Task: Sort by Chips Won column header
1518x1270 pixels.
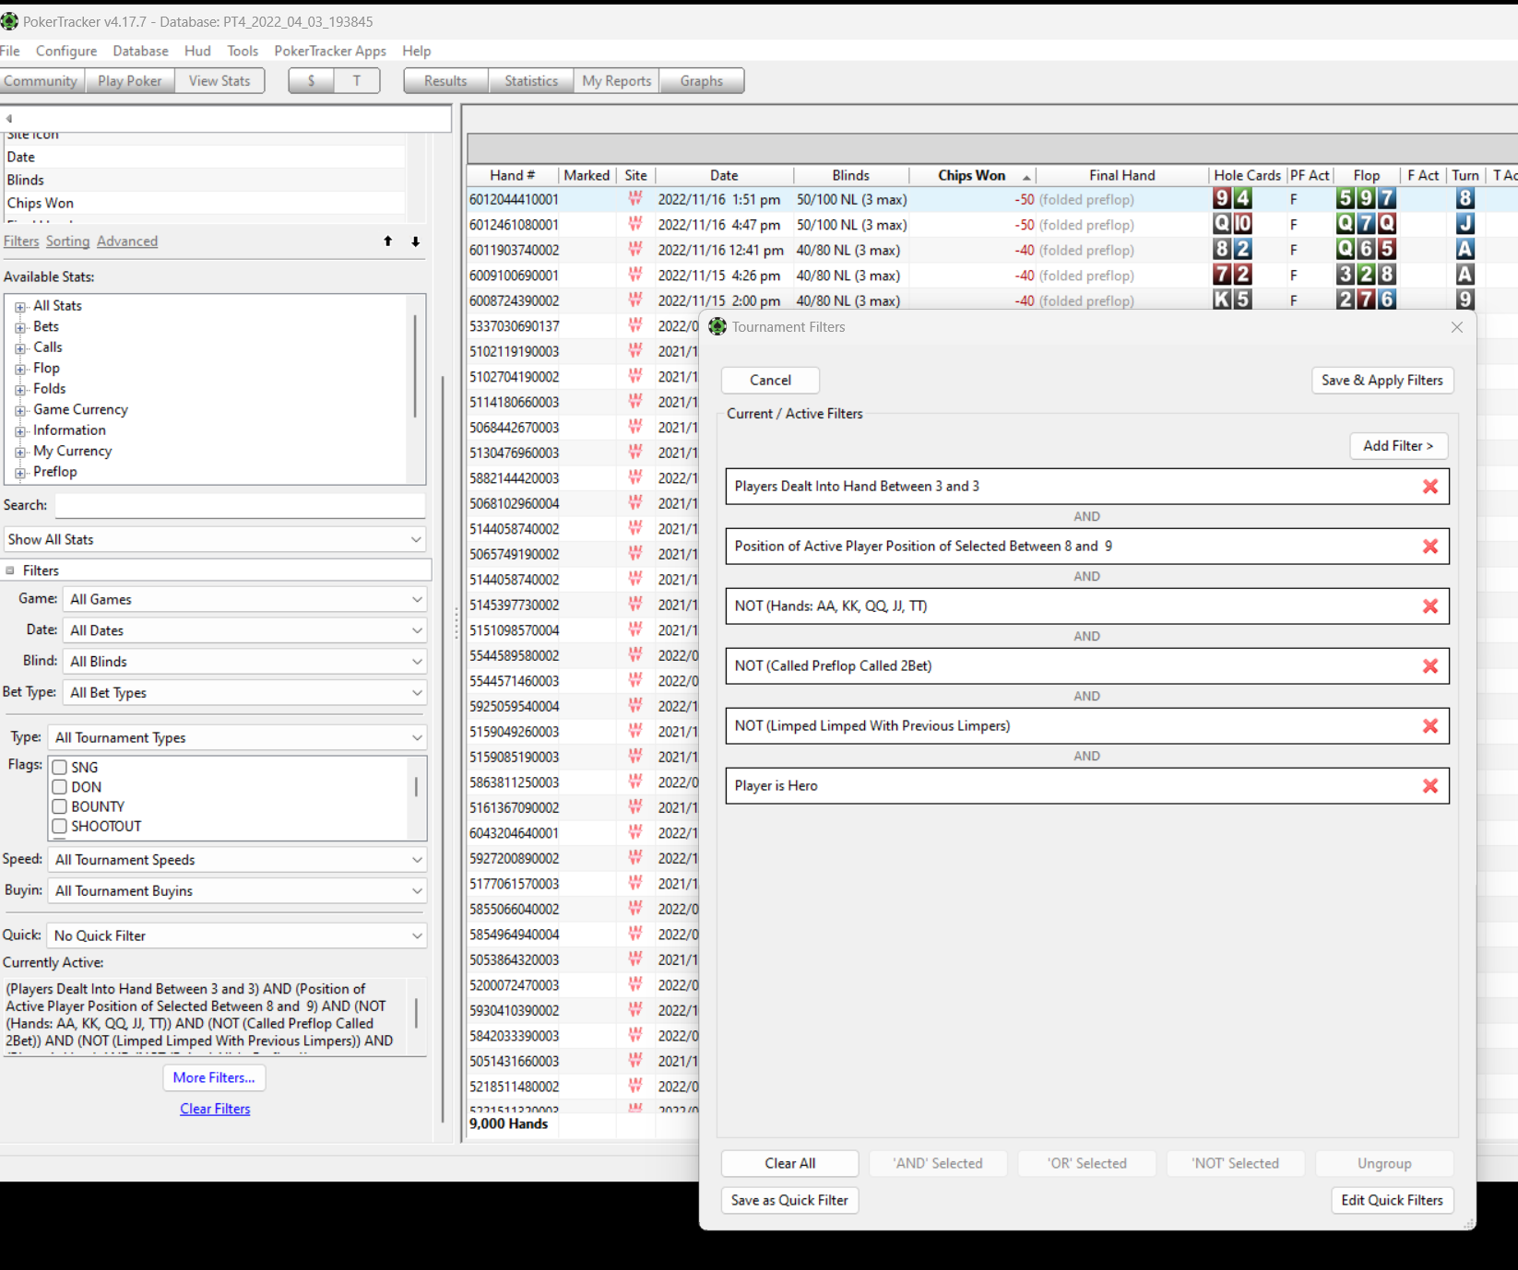Action: click(x=972, y=175)
